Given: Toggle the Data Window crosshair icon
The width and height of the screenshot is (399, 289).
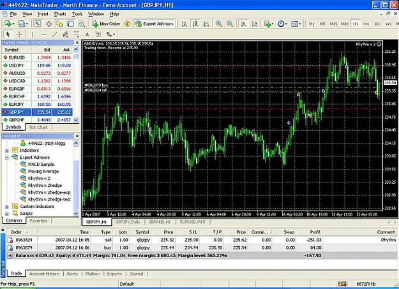Looking at the screenshot, I should [49, 24].
